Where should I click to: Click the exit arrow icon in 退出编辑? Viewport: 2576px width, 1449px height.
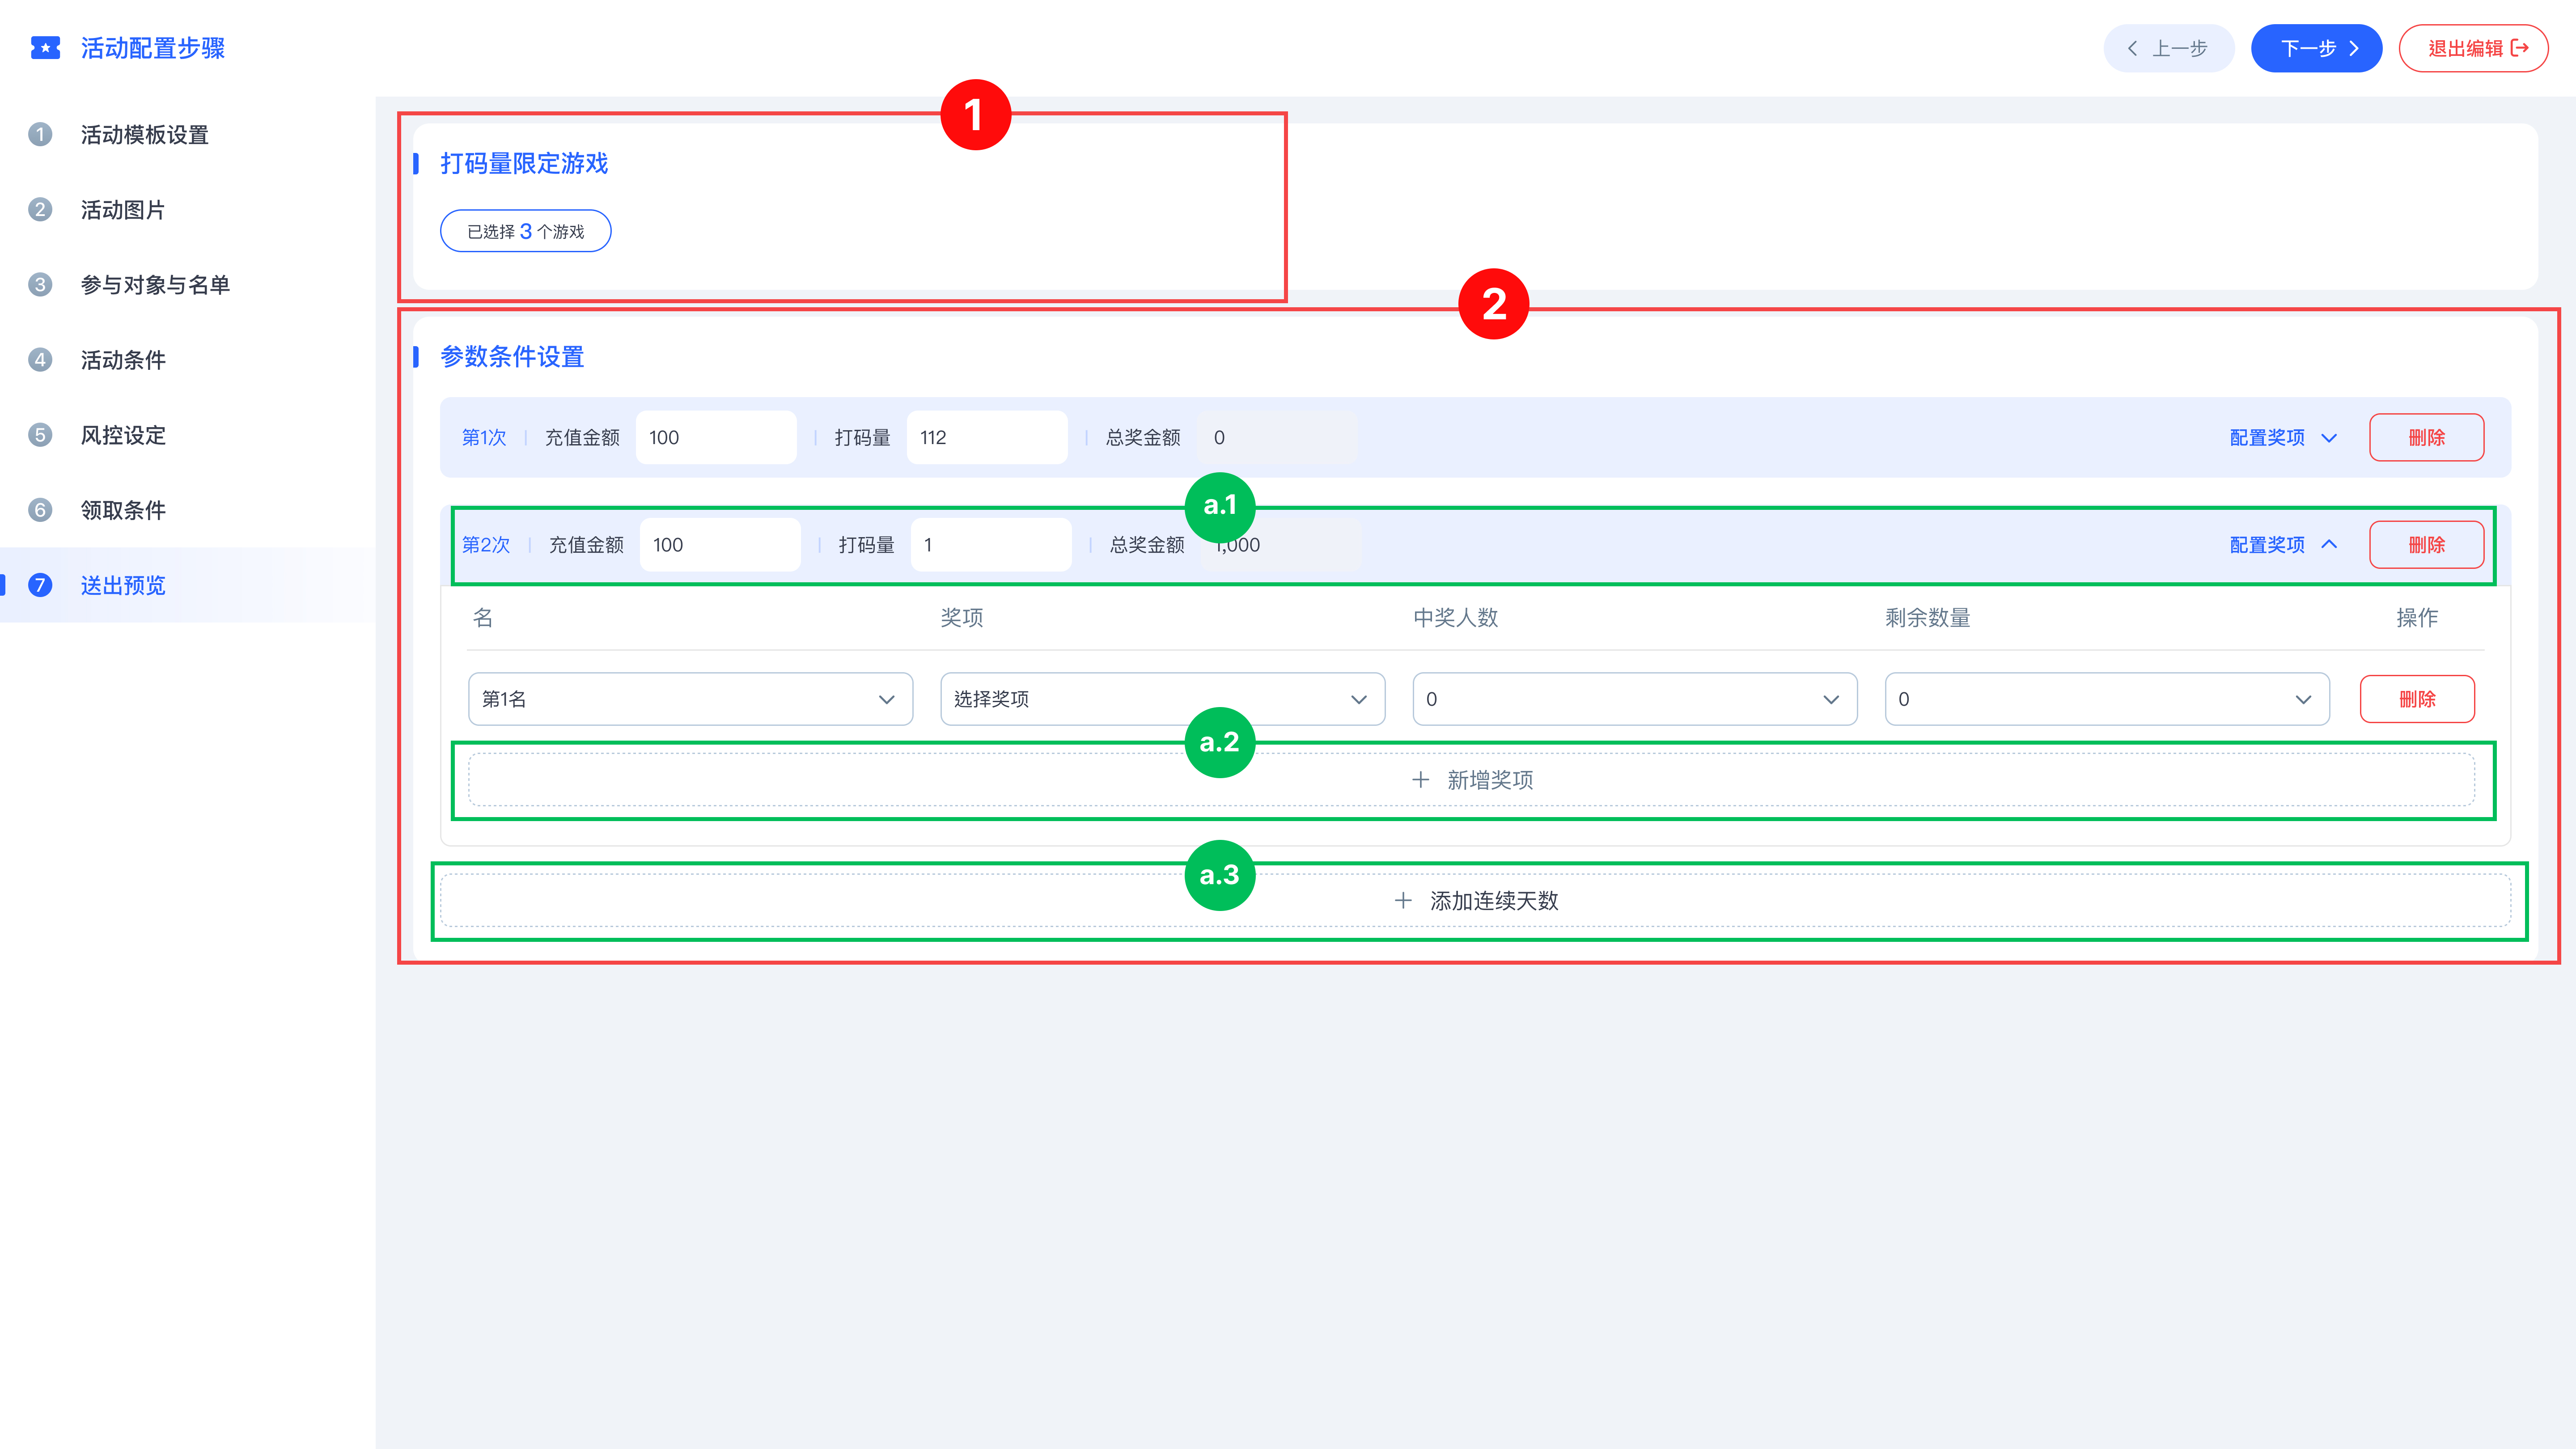(2519, 48)
